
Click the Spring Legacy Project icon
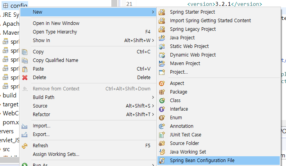click(162, 29)
